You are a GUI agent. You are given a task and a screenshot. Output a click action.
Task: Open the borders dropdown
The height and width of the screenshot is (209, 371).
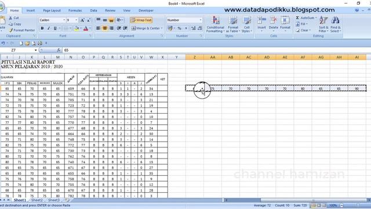pos(71,28)
